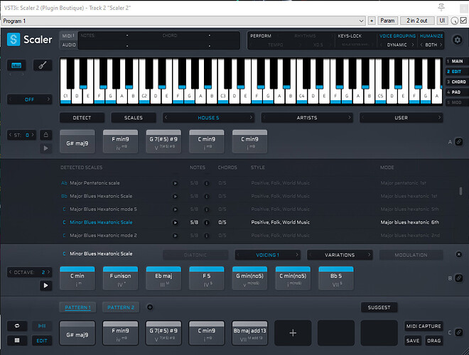
Task: Play section B chords
Action: pyautogui.click(x=45, y=285)
